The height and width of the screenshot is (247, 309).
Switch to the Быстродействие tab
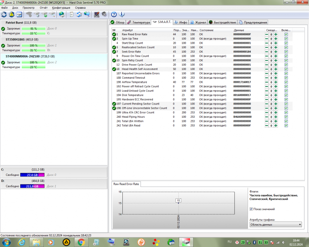pos(222,22)
